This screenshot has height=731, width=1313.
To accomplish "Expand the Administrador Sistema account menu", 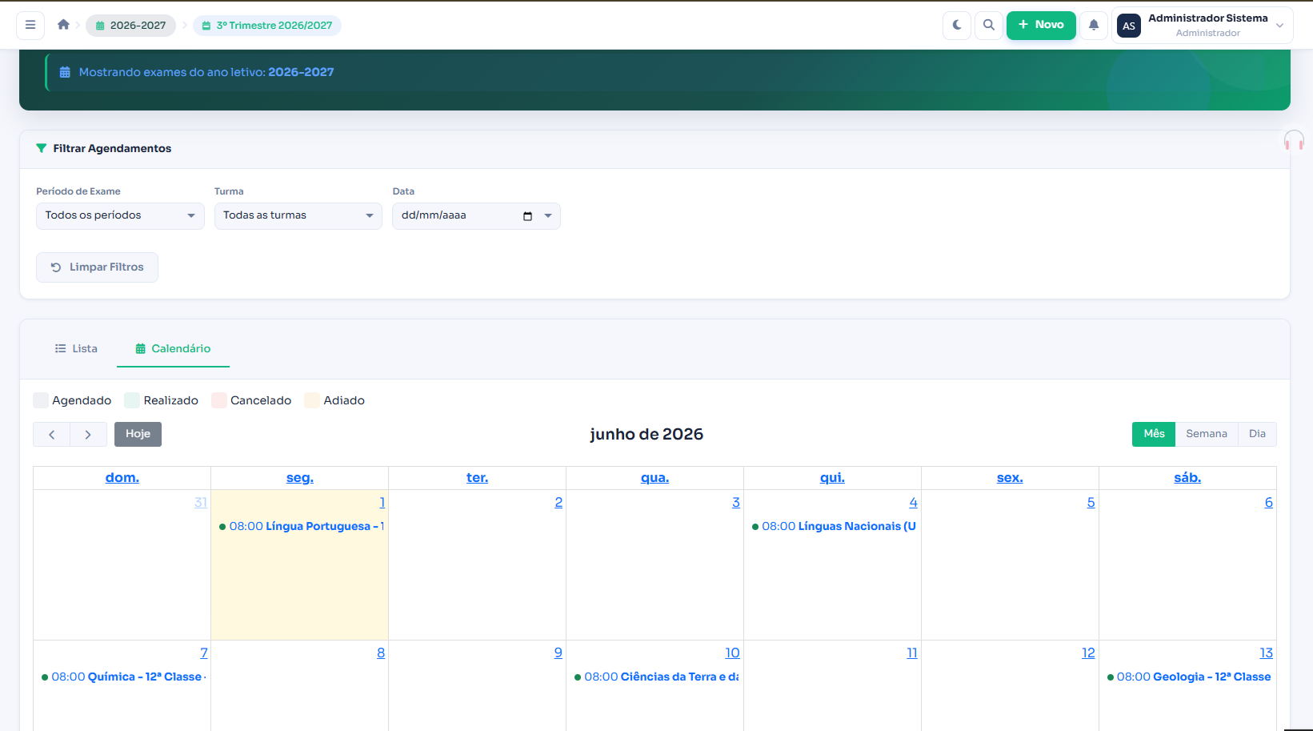I will click(1203, 25).
